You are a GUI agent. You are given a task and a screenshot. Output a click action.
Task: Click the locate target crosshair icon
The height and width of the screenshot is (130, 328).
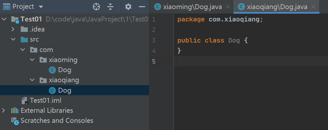point(96,6)
